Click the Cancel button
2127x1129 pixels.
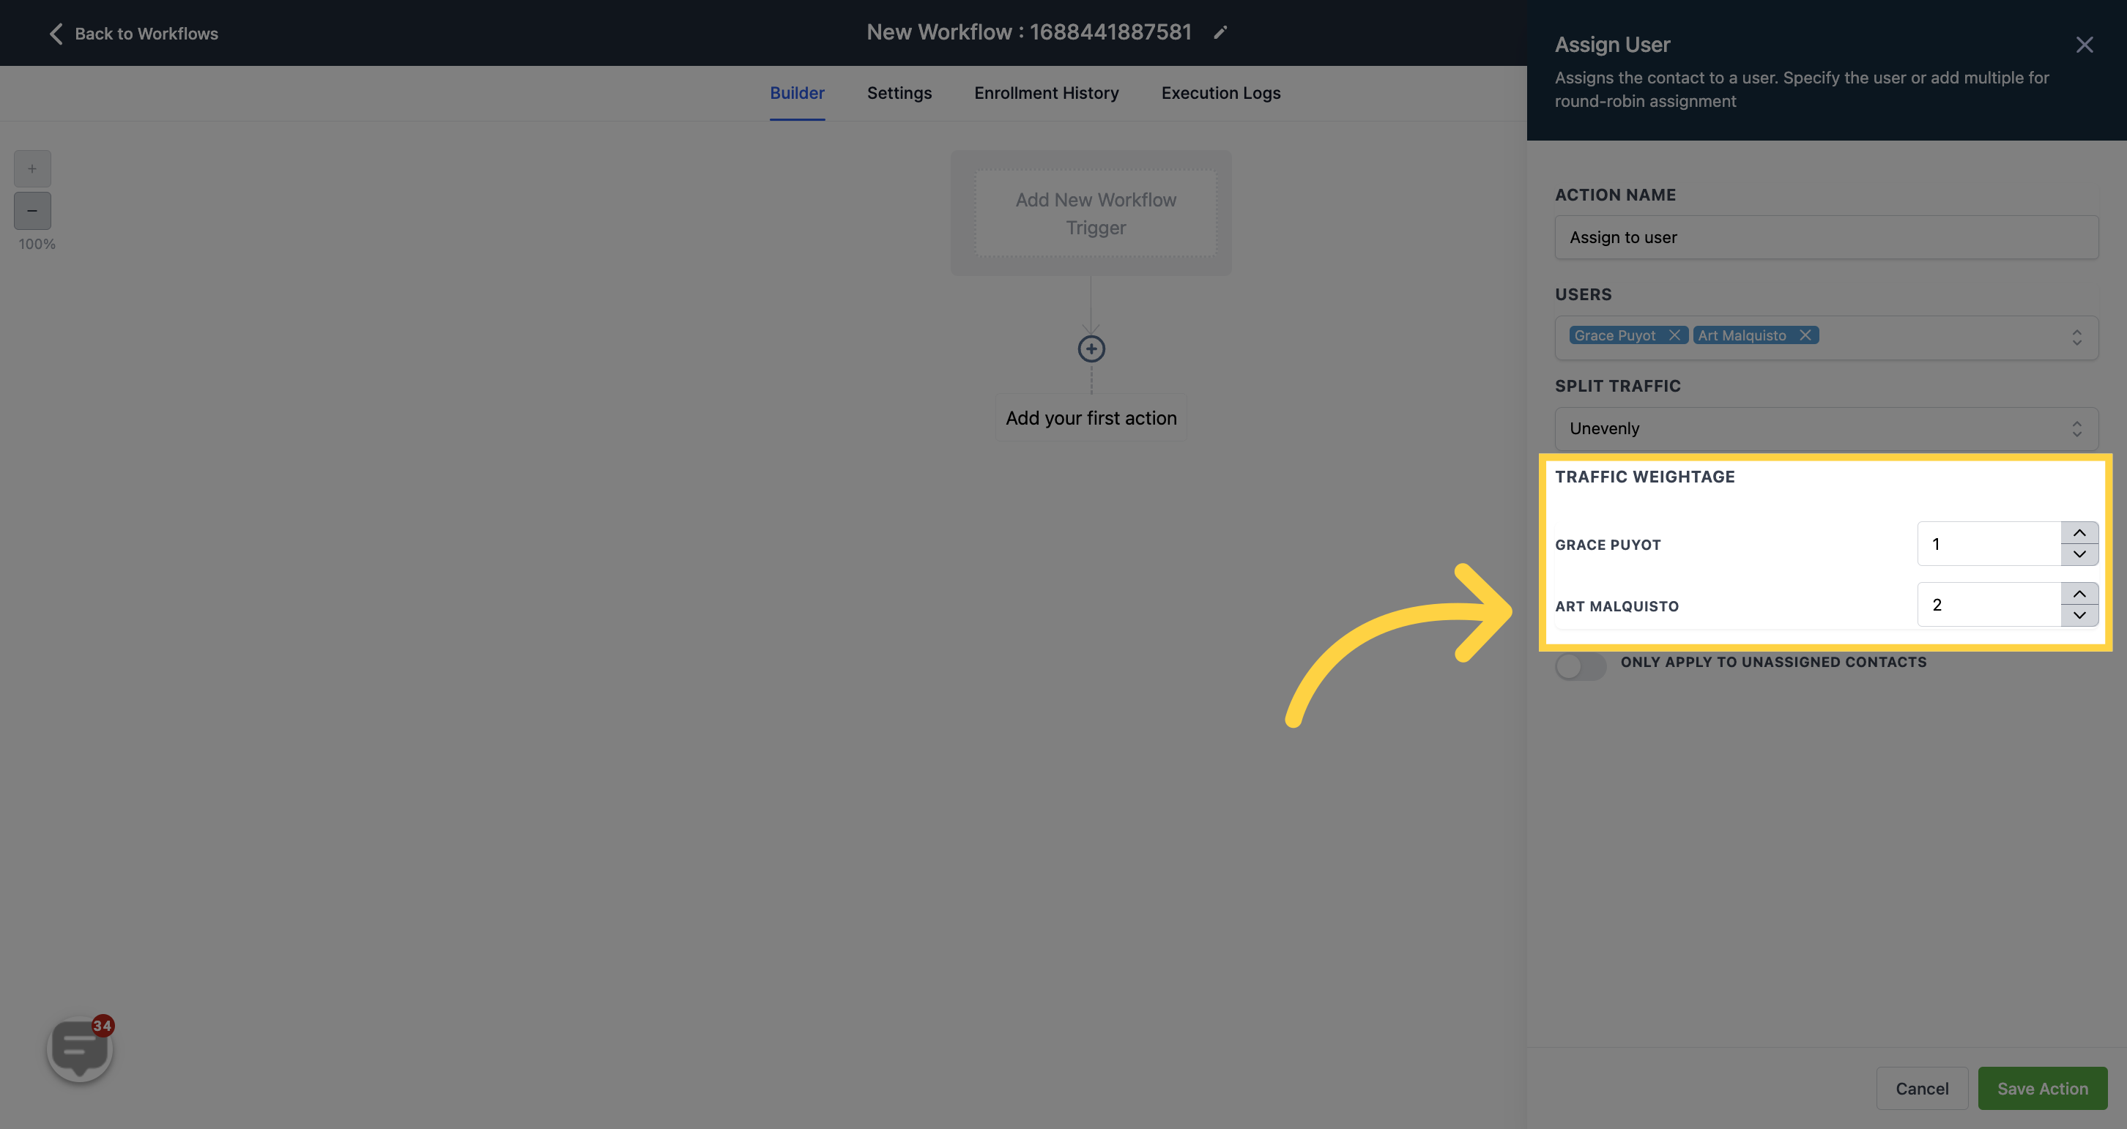pyautogui.click(x=1922, y=1087)
